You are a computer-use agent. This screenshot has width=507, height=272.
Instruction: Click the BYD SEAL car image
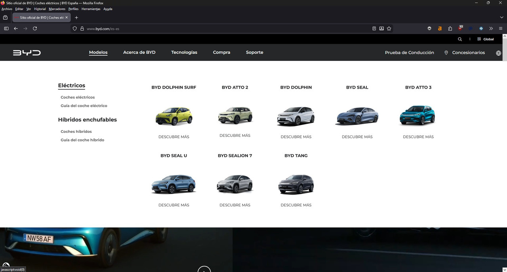point(357,116)
